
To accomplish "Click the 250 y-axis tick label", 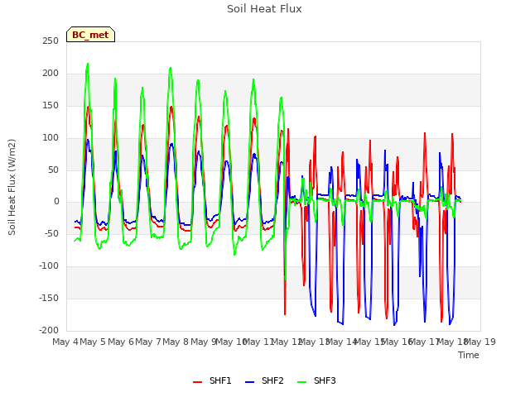I will (51, 41).
